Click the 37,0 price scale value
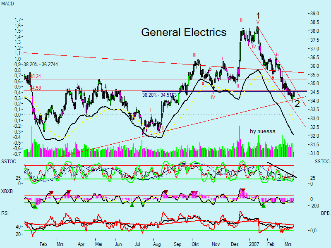331x248 pixels. [314, 48]
